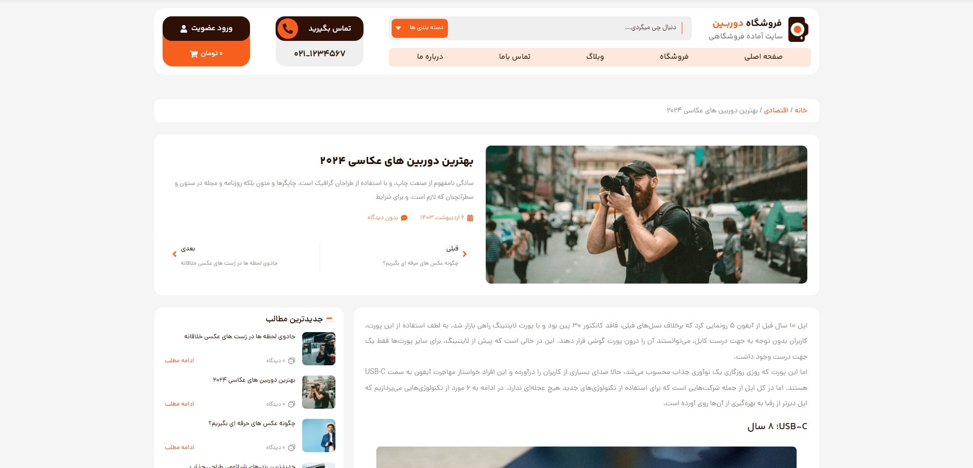Click the calendar icon beside ۶ اردیبهشت ۱۴۰۳
973x468 pixels.
click(470, 218)
